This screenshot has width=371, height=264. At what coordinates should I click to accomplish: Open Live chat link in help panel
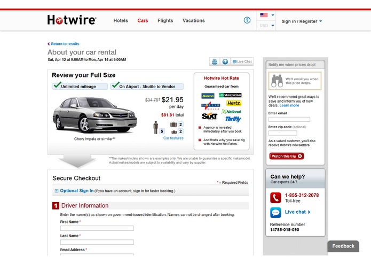tap(297, 212)
